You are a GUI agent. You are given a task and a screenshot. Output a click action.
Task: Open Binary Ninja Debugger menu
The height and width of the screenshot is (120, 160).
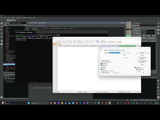18,18
